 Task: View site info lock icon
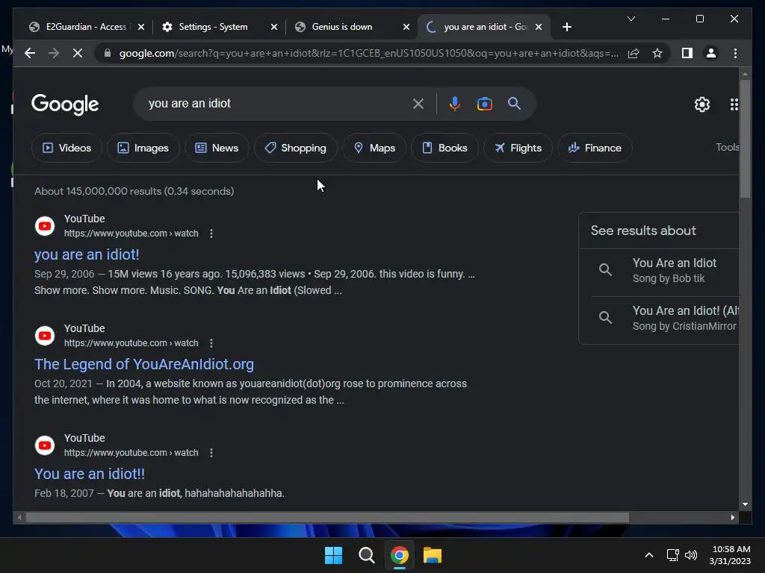(108, 53)
